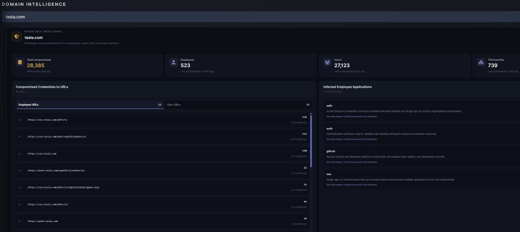Click the tesla.com title in header card
The image size is (520, 232).
click(x=33, y=37)
